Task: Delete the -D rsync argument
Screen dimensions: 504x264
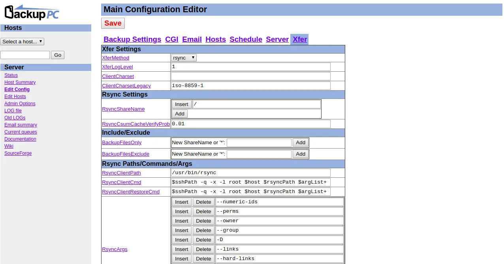Action: [204, 240]
